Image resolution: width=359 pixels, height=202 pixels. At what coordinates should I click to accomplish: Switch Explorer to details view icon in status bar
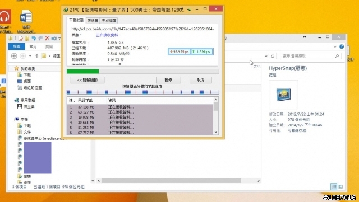[x=334, y=187]
